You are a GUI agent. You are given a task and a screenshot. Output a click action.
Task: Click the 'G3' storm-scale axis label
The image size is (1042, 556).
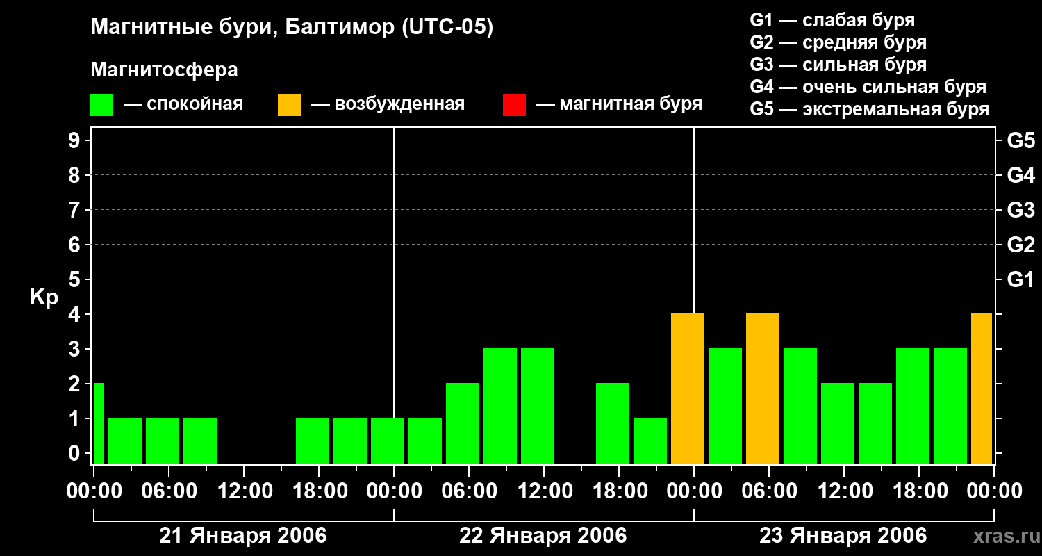(1020, 210)
